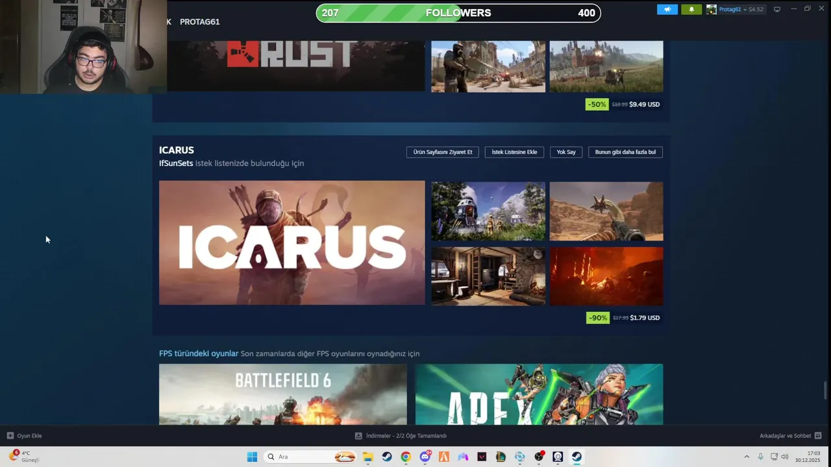Click Bunun gibi daha fazla bul
The width and height of the screenshot is (831, 467).
(x=625, y=152)
